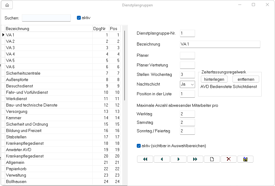This screenshot has width=275, height=186.
Task: Toggle the aktiv filter checkbox near search
Action: [79, 18]
